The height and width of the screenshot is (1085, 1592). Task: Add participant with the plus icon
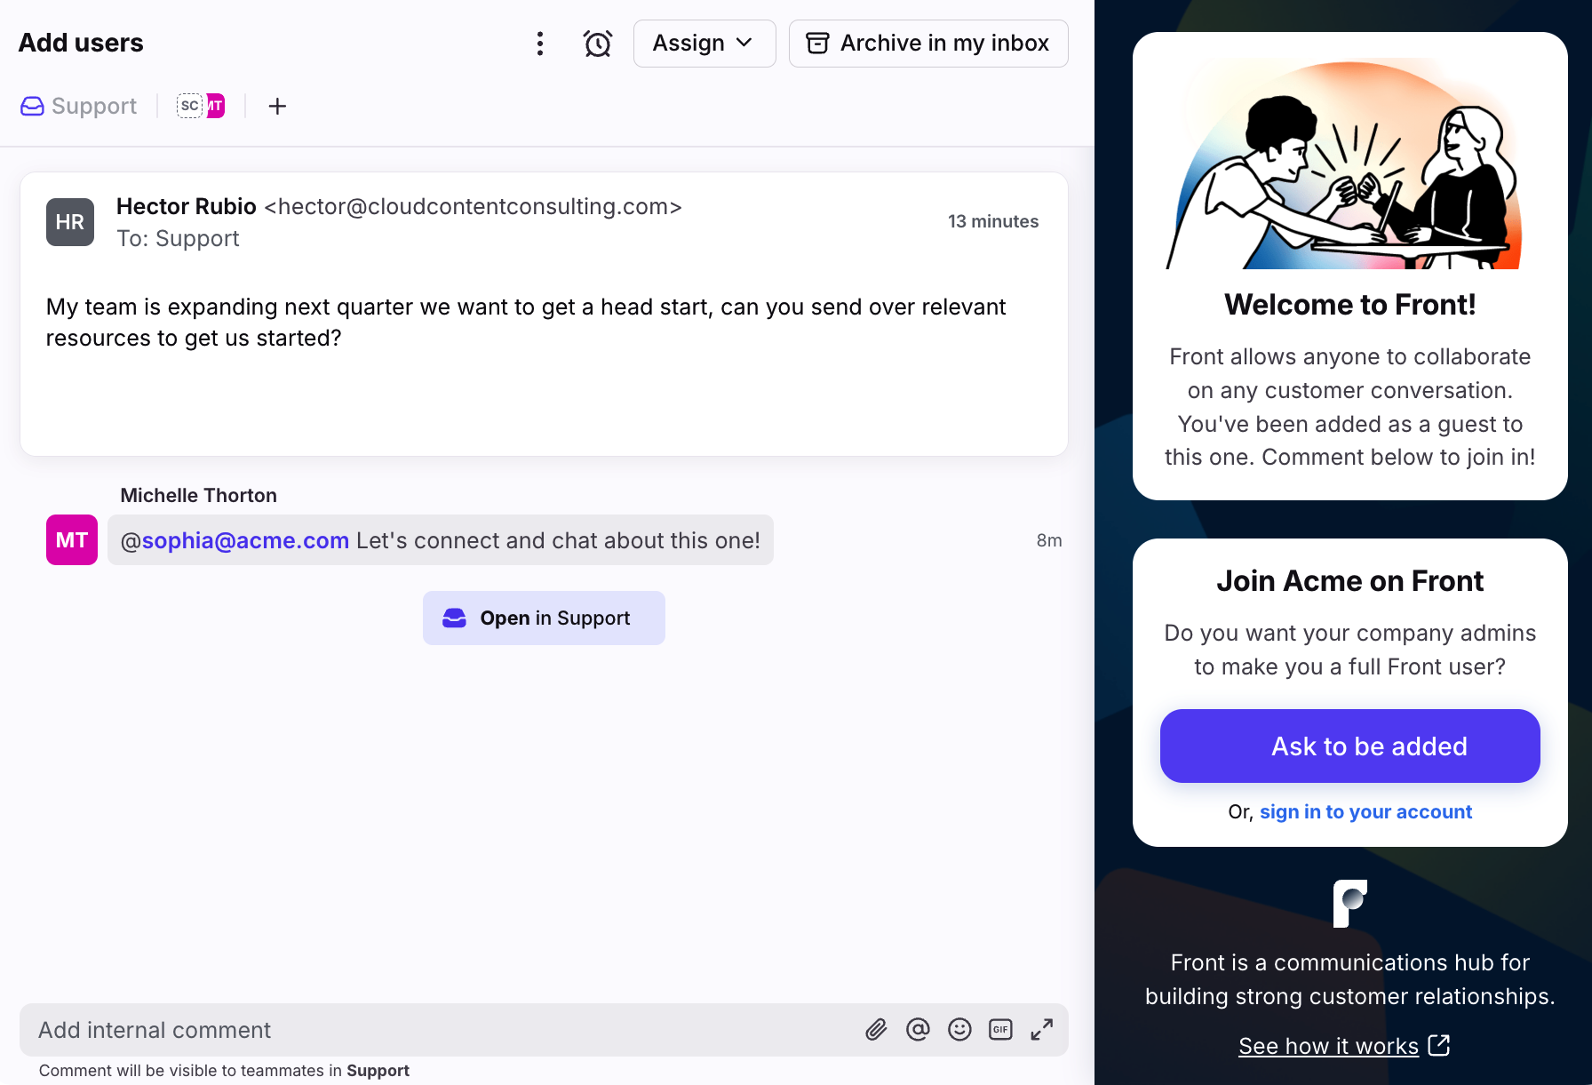(277, 106)
